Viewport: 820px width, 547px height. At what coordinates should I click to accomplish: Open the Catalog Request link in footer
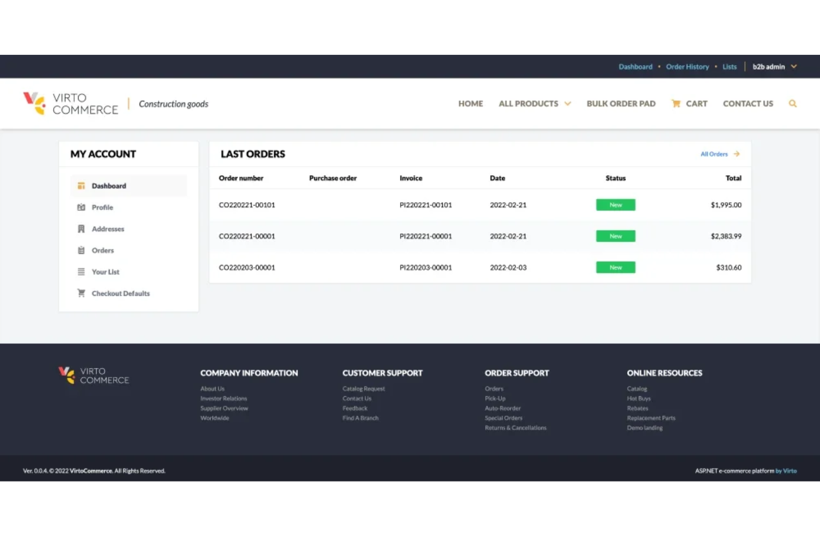(x=363, y=388)
